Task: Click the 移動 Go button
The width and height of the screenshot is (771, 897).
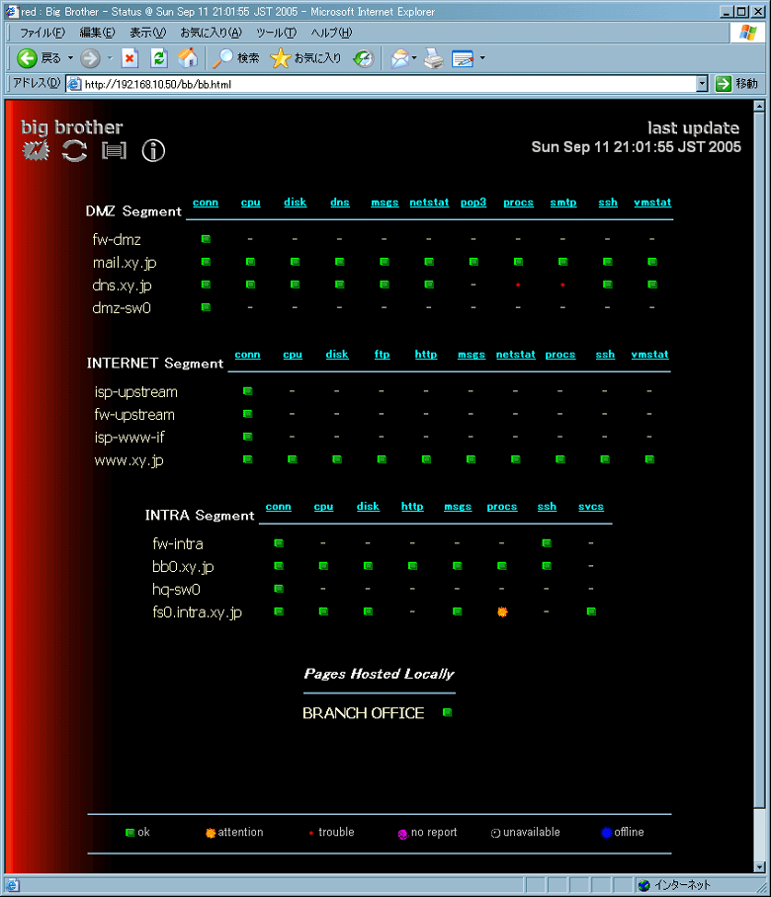Action: (737, 84)
